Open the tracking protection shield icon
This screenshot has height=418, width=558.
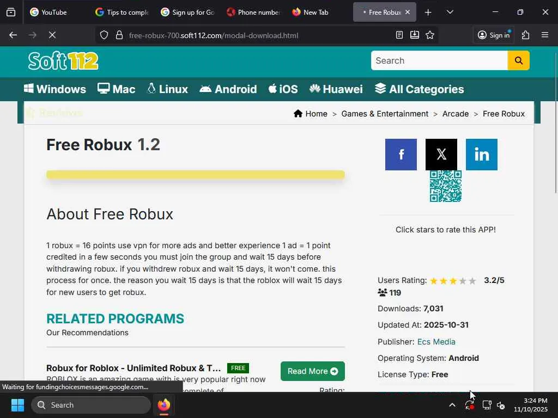click(104, 35)
